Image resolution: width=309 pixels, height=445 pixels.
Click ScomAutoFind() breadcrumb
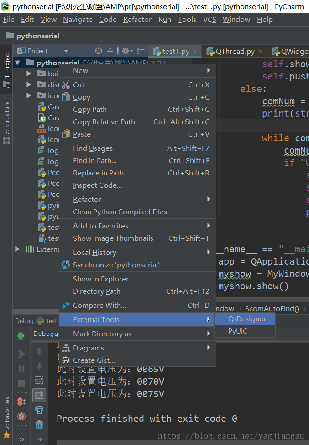tap(272, 308)
